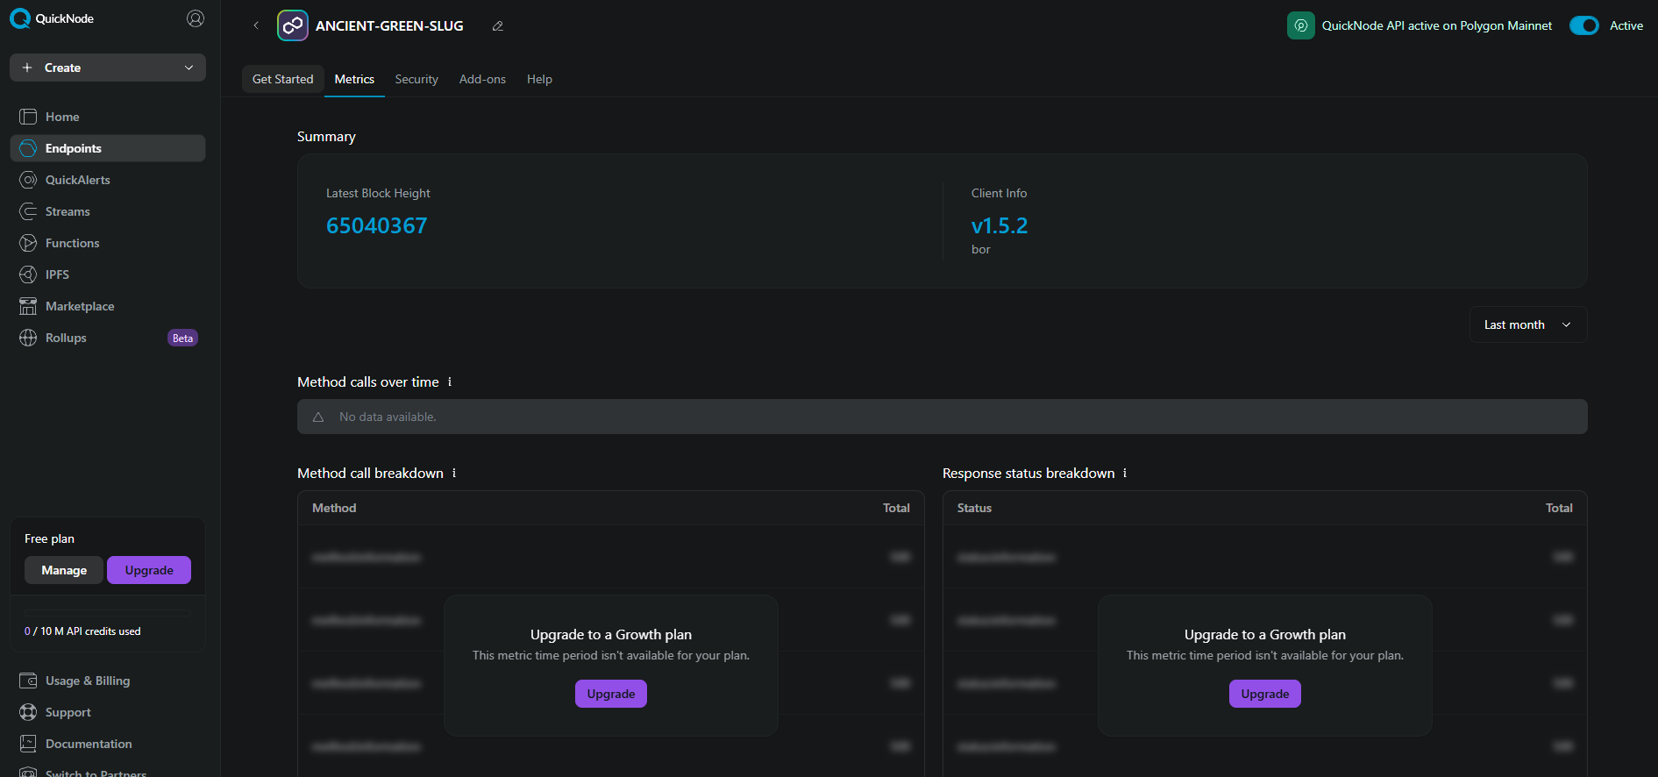Click the user account profile icon
The height and width of the screenshot is (777, 1658).
pos(196,18)
